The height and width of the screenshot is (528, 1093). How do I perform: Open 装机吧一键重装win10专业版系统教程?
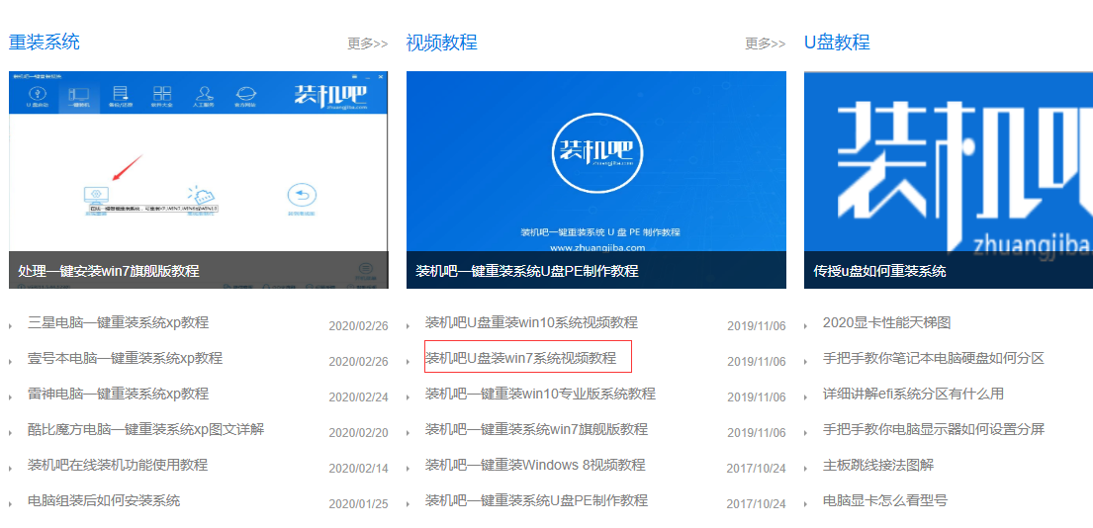coord(540,394)
